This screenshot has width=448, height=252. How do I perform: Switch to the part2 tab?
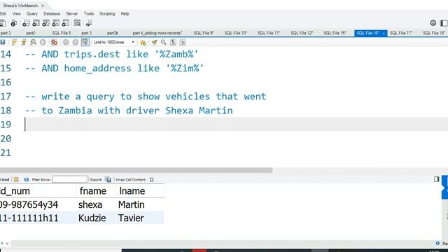coord(31,33)
